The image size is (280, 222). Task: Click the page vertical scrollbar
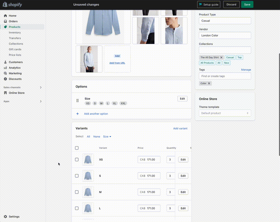[x=279, y=104]
